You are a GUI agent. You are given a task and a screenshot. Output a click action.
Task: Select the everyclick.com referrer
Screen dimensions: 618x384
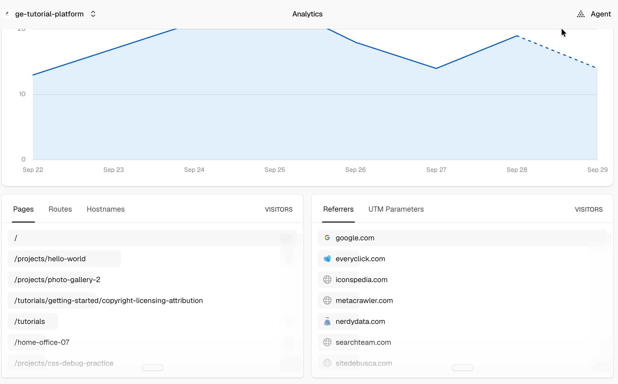click(x=462, y=259)
